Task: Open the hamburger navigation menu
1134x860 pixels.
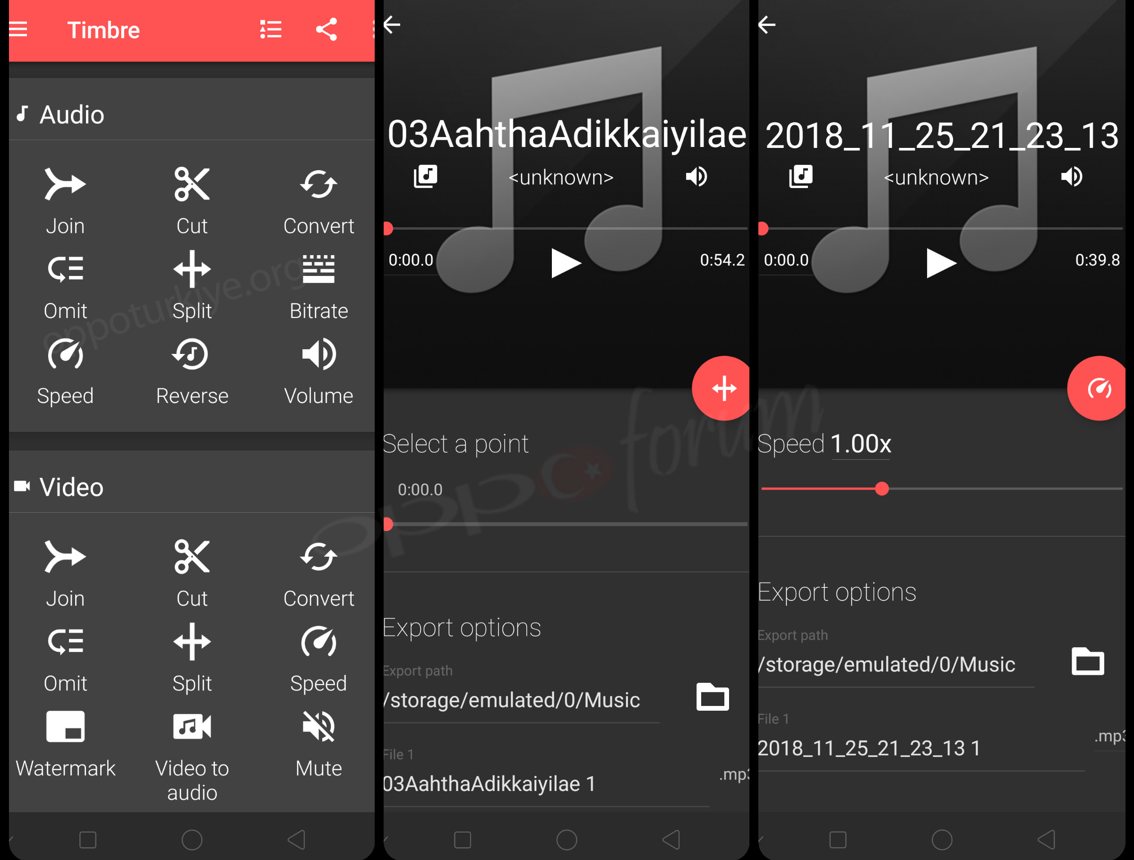Action: point(18,30)
